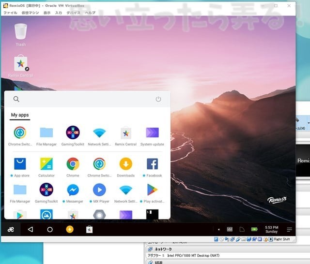Click Right Shift host key indicator

(x=282, y=239)
